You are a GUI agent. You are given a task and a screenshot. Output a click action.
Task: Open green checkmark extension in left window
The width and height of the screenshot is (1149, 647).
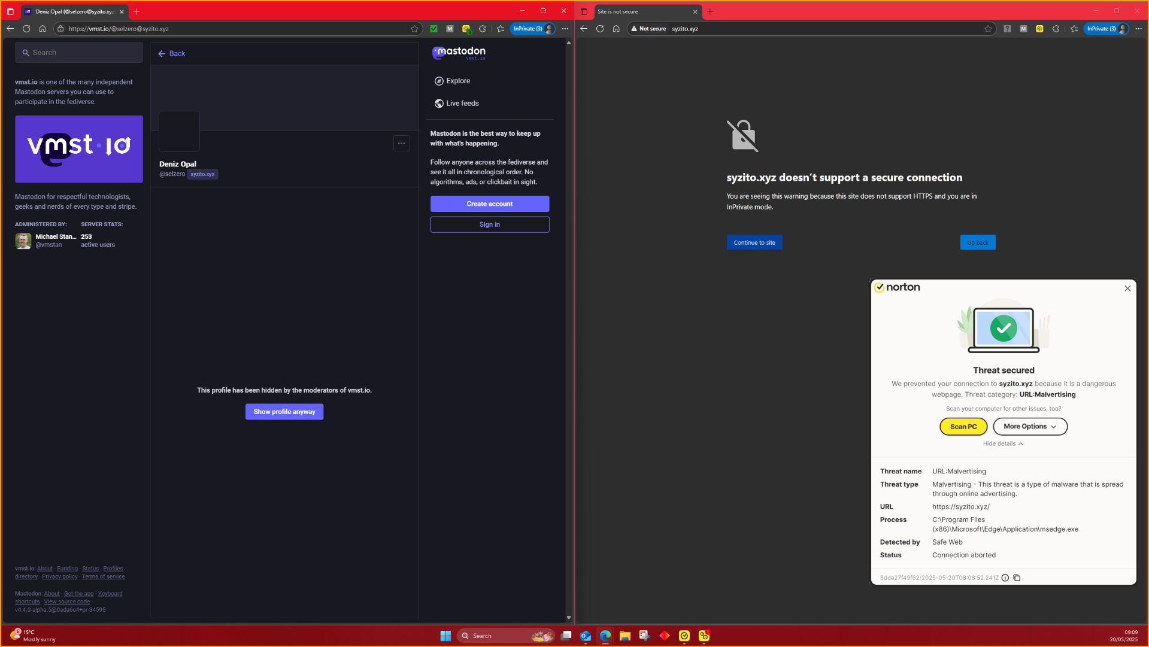[x=433, y=29]
